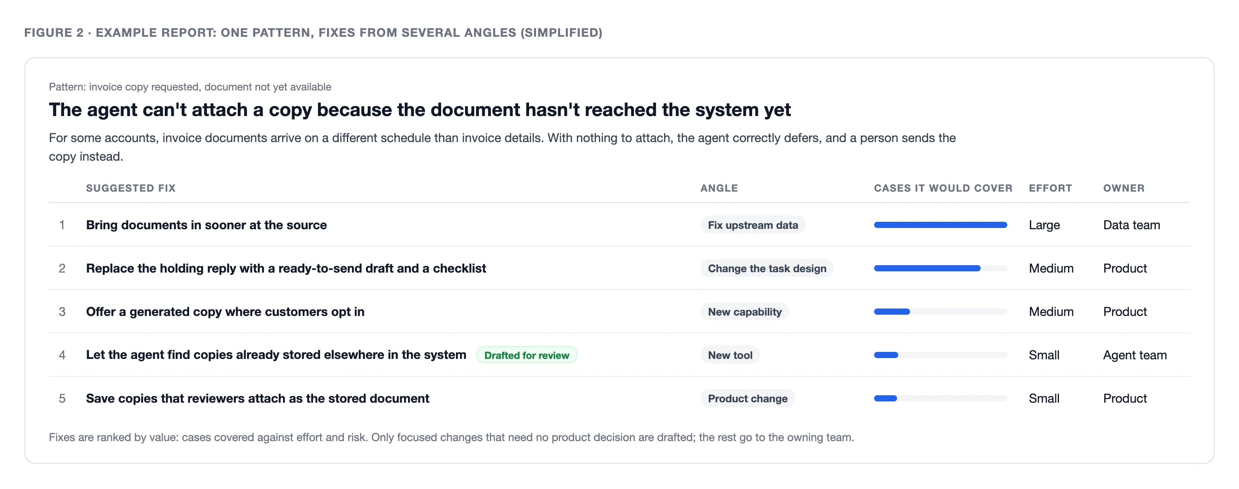Open fix 'Save copies that reviewers attach as the stored document'
Screen dimensions: 1239x489
(x=257, y=398)
